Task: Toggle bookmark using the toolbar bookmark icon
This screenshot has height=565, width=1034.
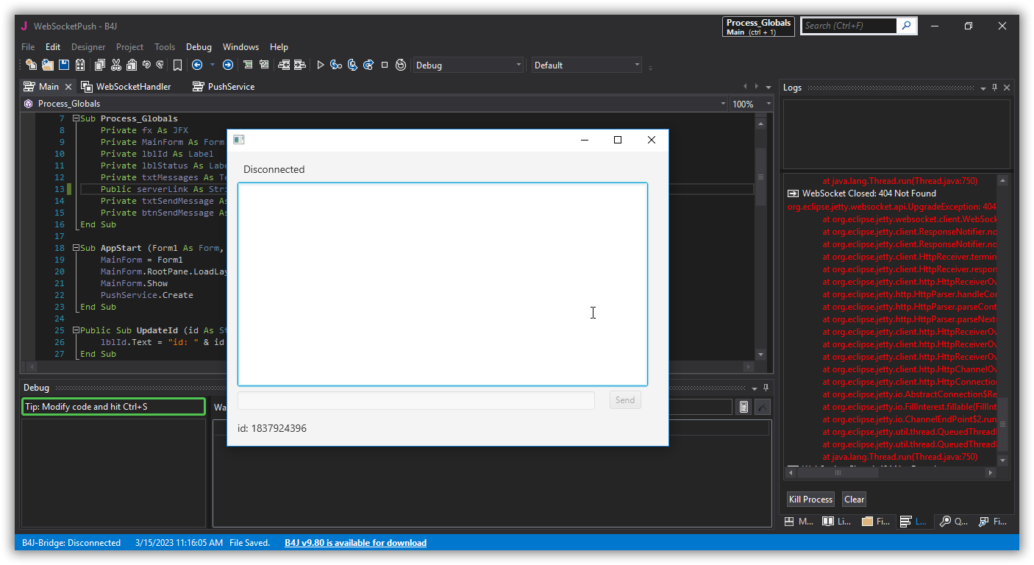Action: (177, 65)
